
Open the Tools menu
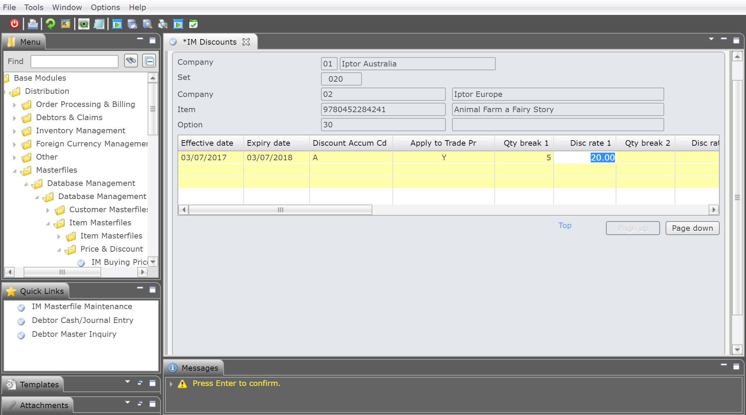34,7
